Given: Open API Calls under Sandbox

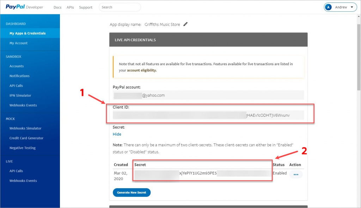Looking at the screenshot, I should click(x=16, y=86).
